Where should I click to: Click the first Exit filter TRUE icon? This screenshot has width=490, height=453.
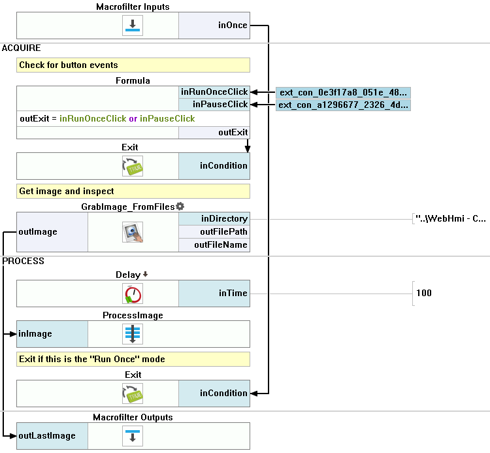point(133,166)
